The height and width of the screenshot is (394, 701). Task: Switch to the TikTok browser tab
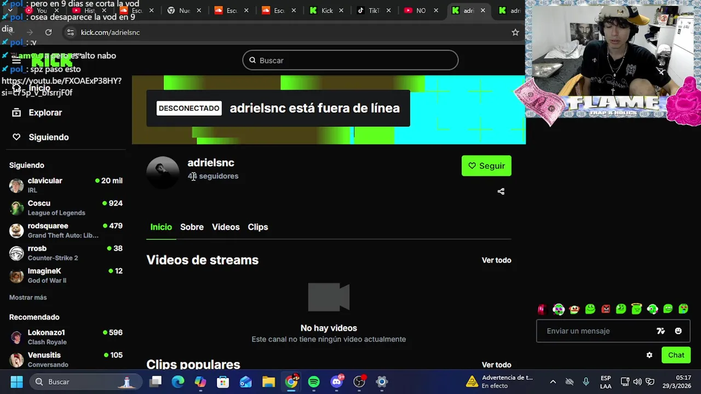[x=375, y=10]
